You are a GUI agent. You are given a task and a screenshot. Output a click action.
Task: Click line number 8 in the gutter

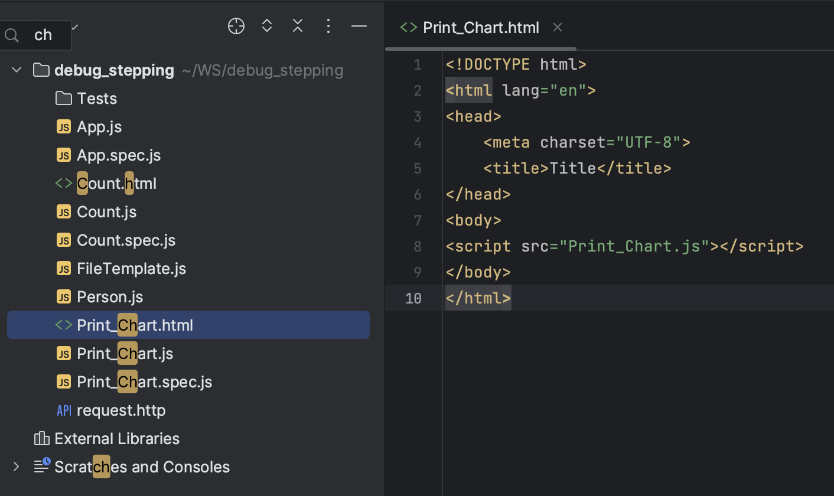click(x=418, y=246)
